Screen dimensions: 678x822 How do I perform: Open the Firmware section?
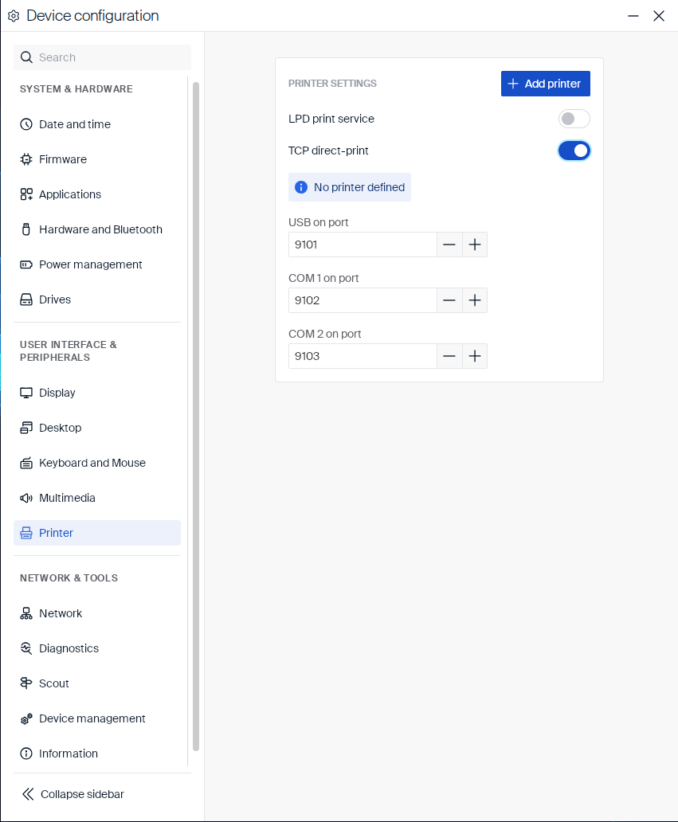click(97, 159)
